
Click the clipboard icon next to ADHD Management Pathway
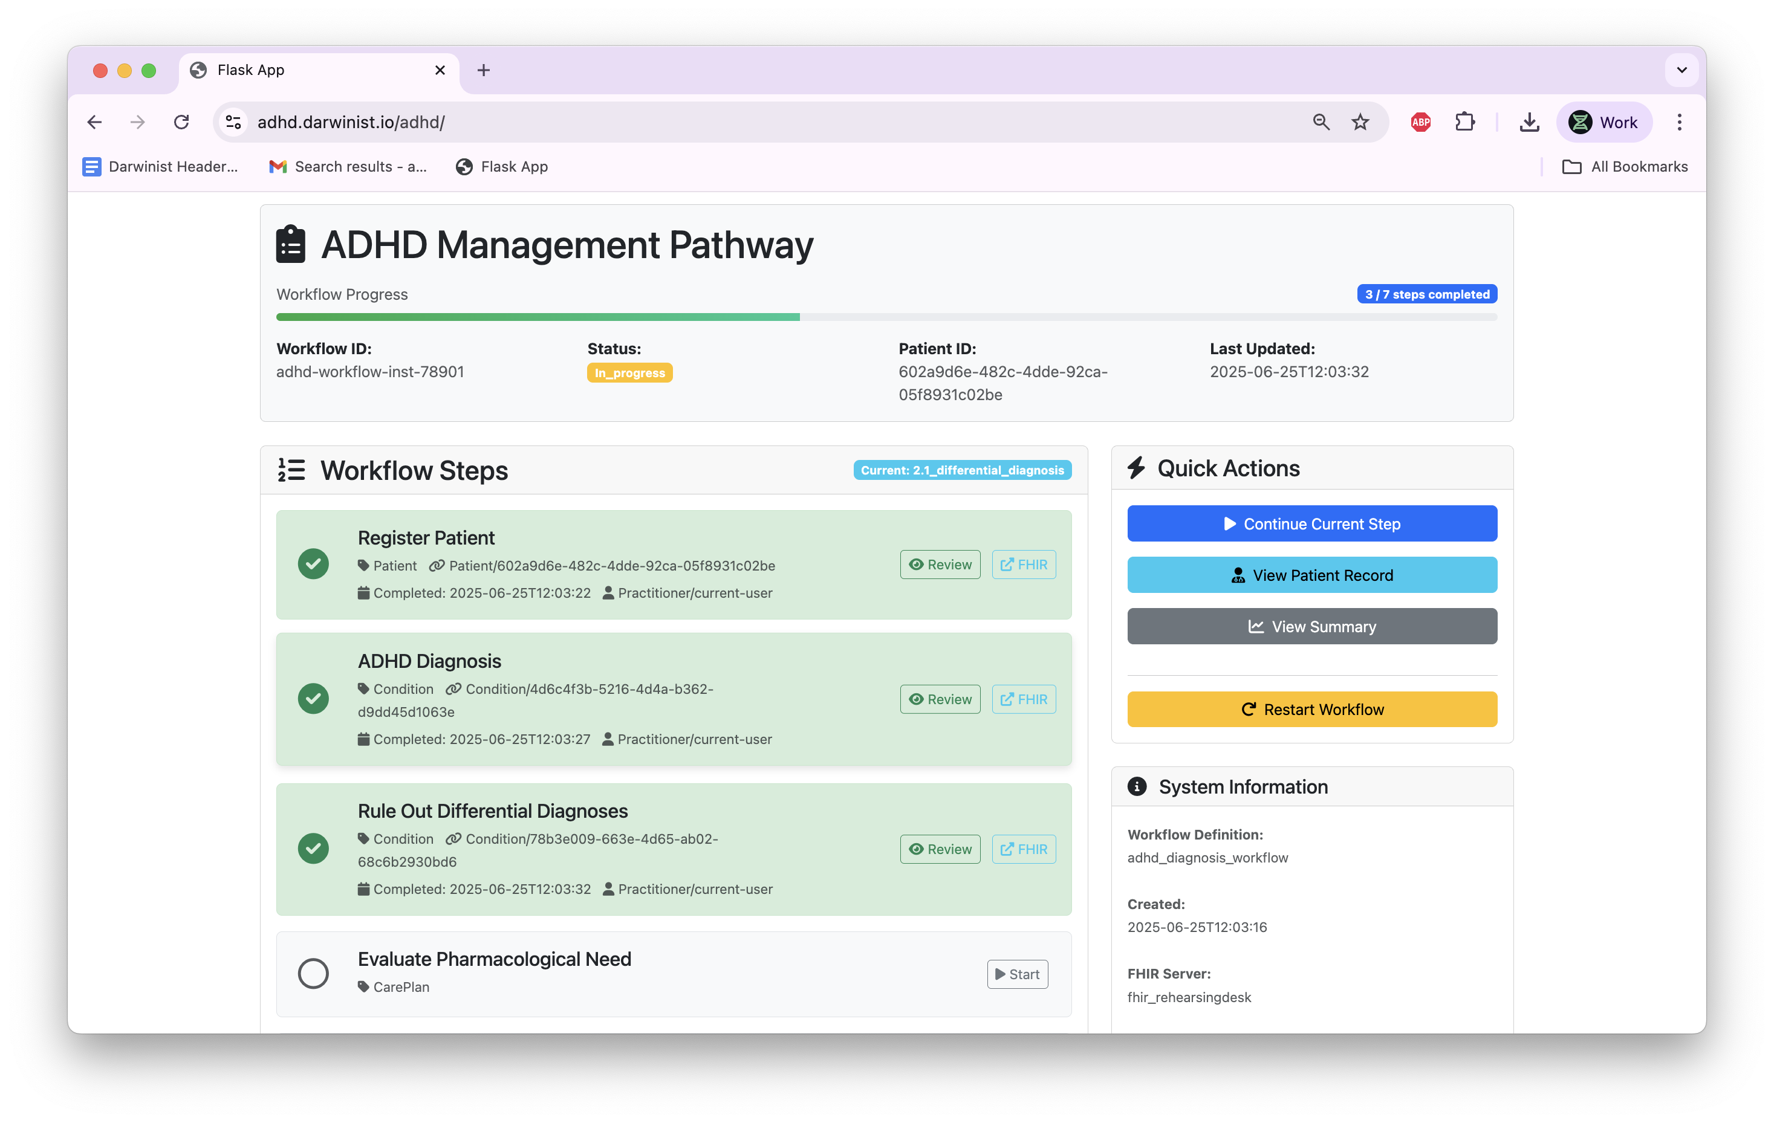290,244
